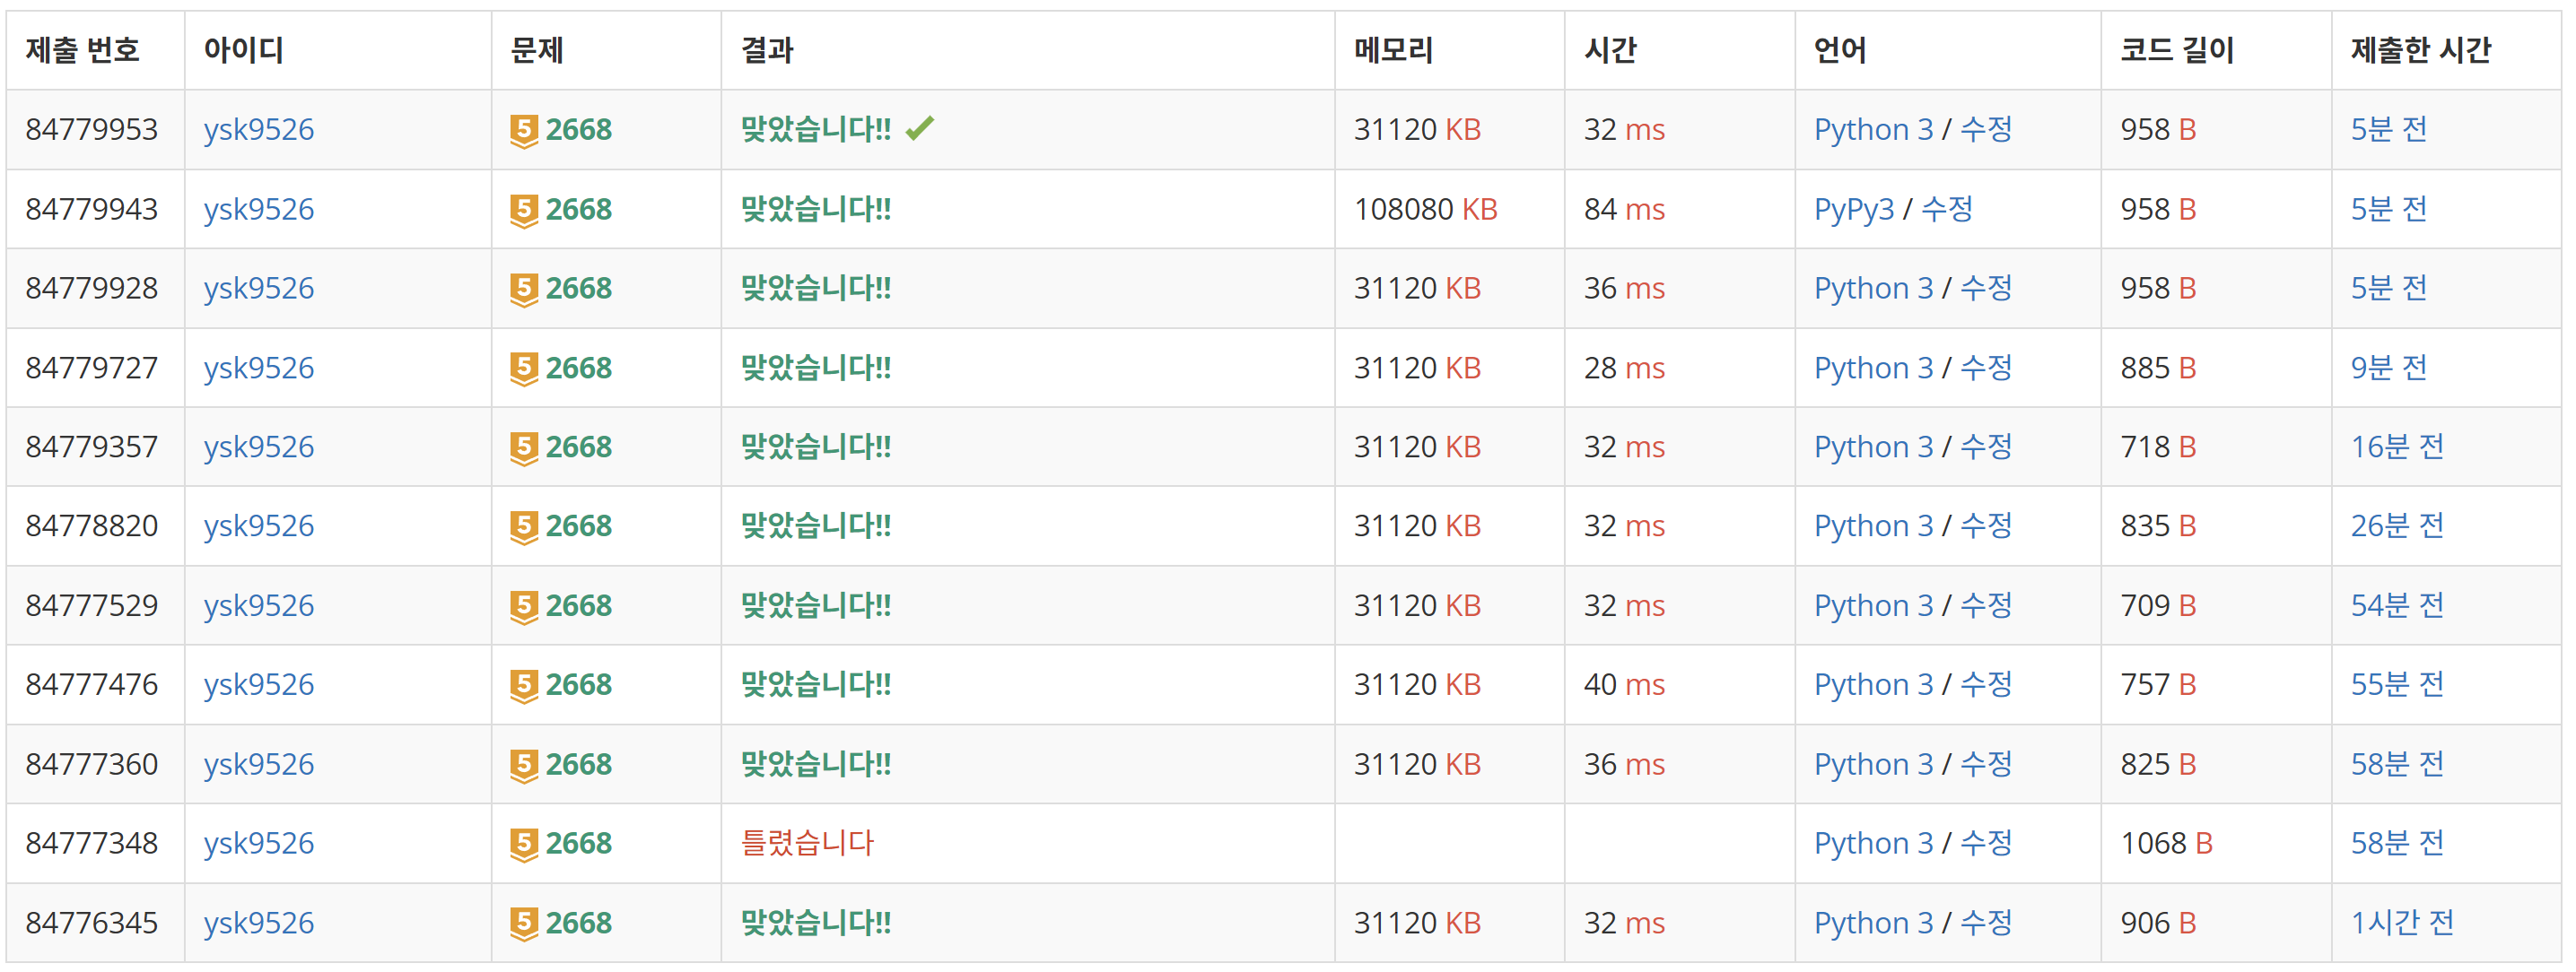Click the green checkmark next to 맞았습니다!!
2576x972 pixels.
click(x=919, y=128)
